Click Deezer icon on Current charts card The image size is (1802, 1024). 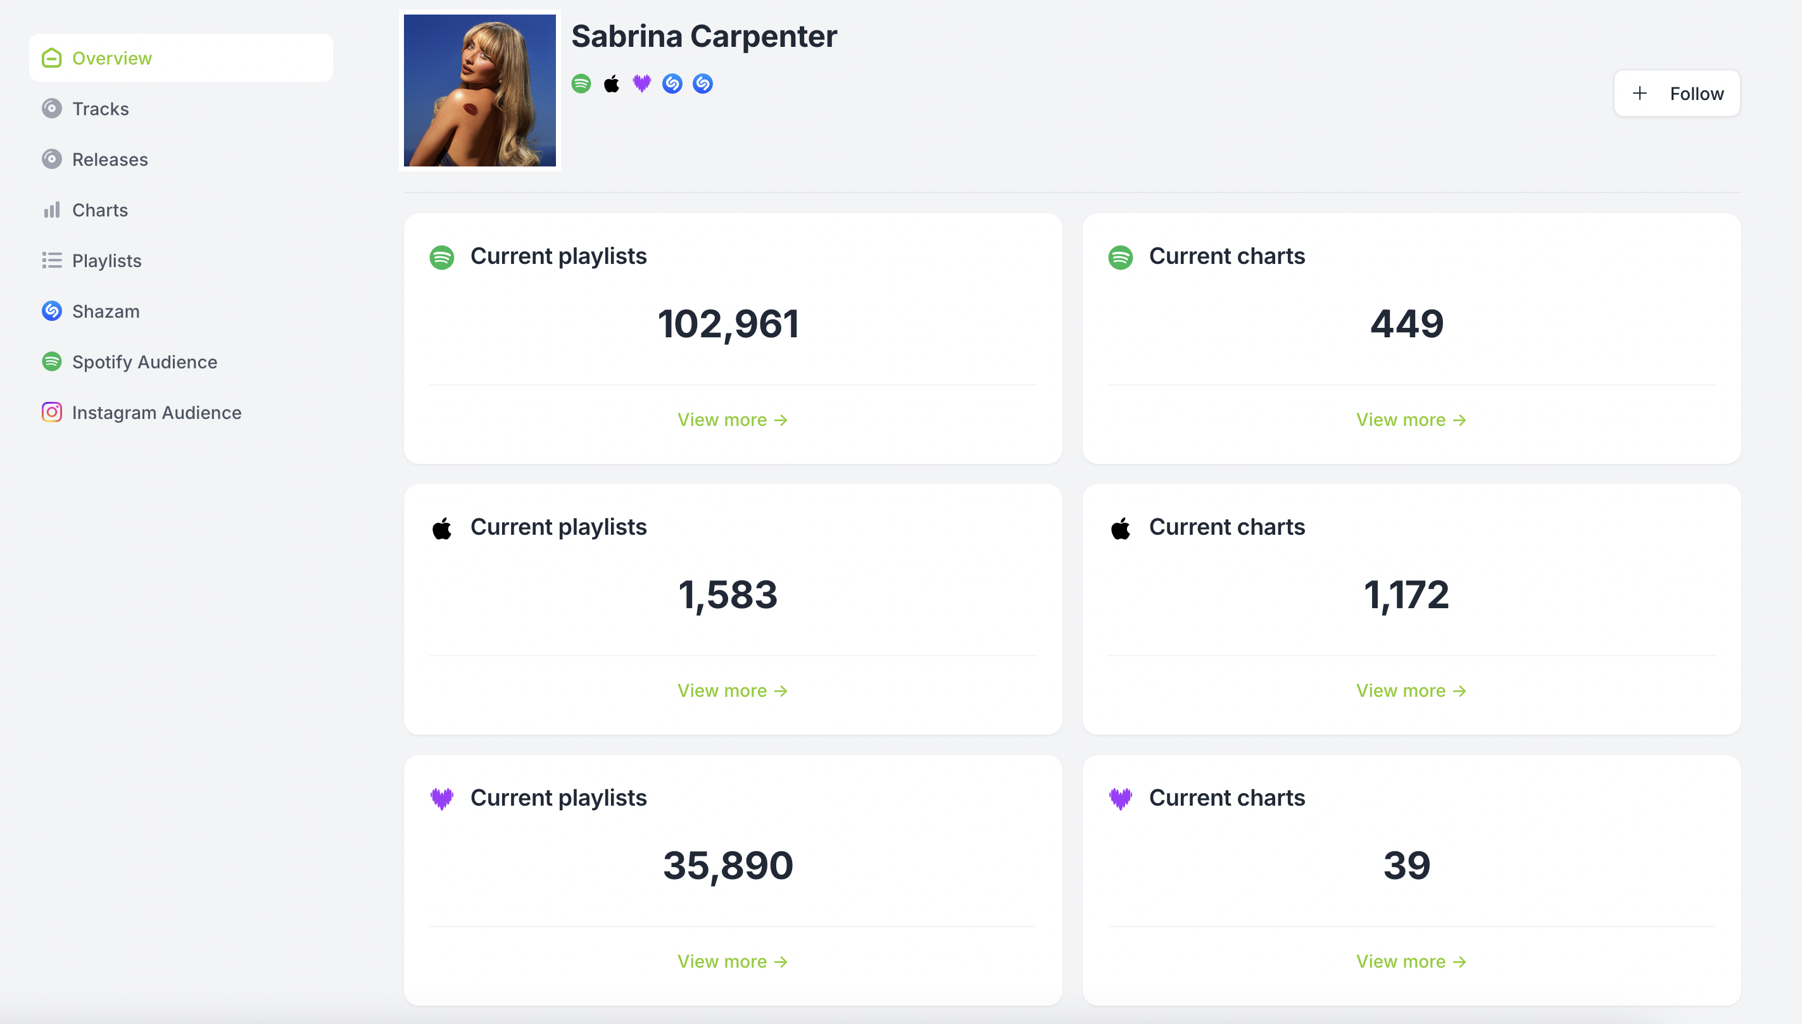point(1121,799)
